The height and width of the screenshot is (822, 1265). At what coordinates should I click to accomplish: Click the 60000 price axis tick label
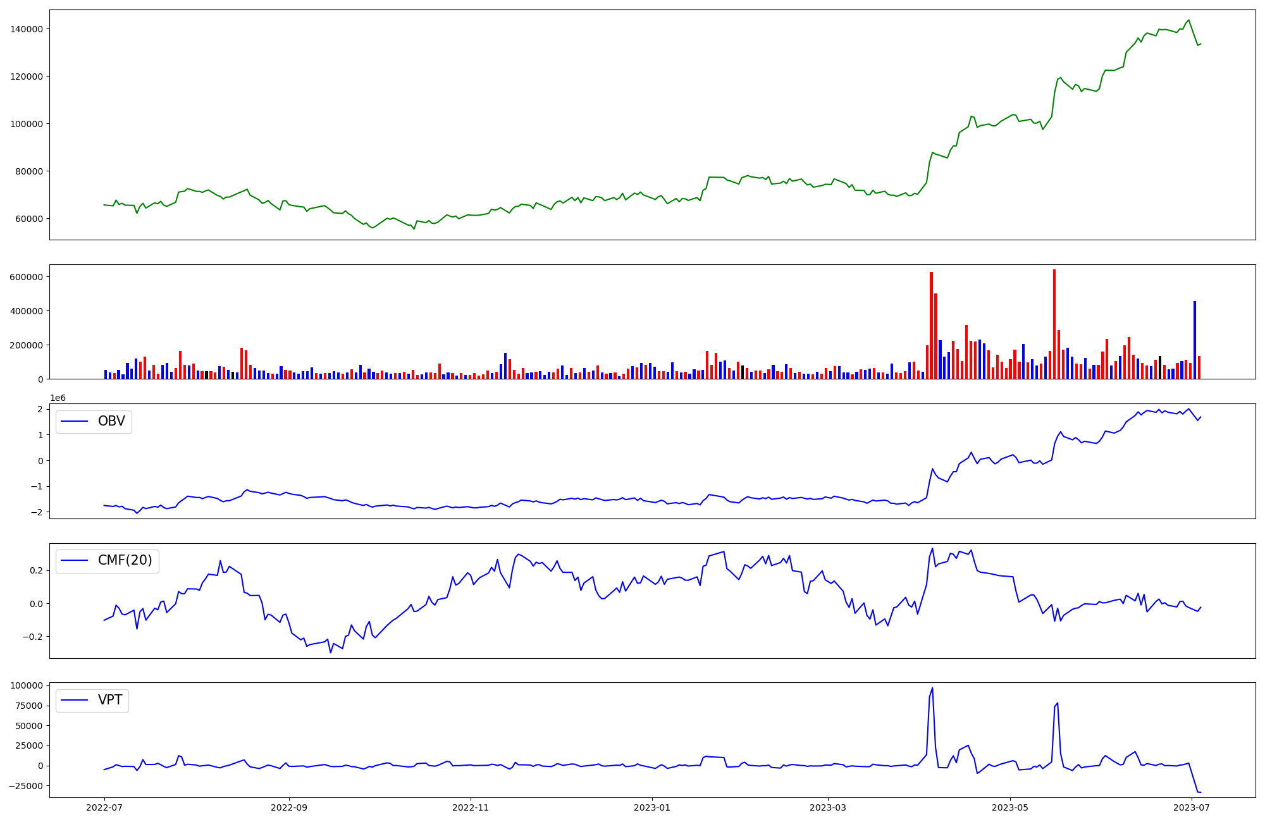tap(28, 219)
